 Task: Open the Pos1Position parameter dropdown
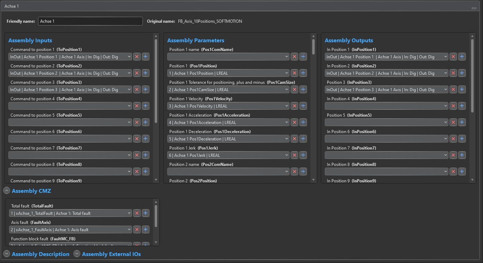[228, 73]
